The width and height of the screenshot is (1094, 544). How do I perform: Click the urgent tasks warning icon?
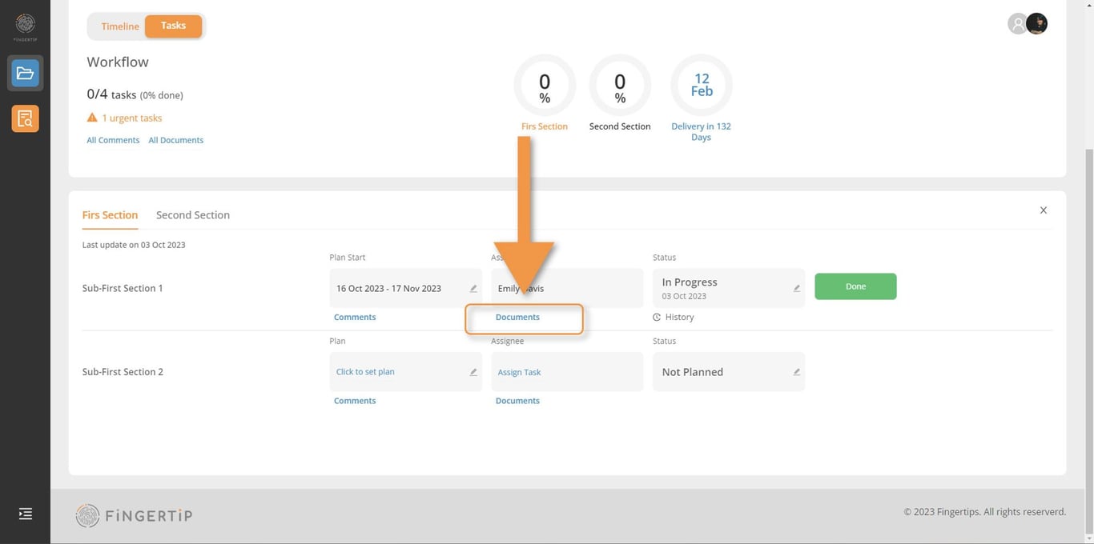(92, 118)
